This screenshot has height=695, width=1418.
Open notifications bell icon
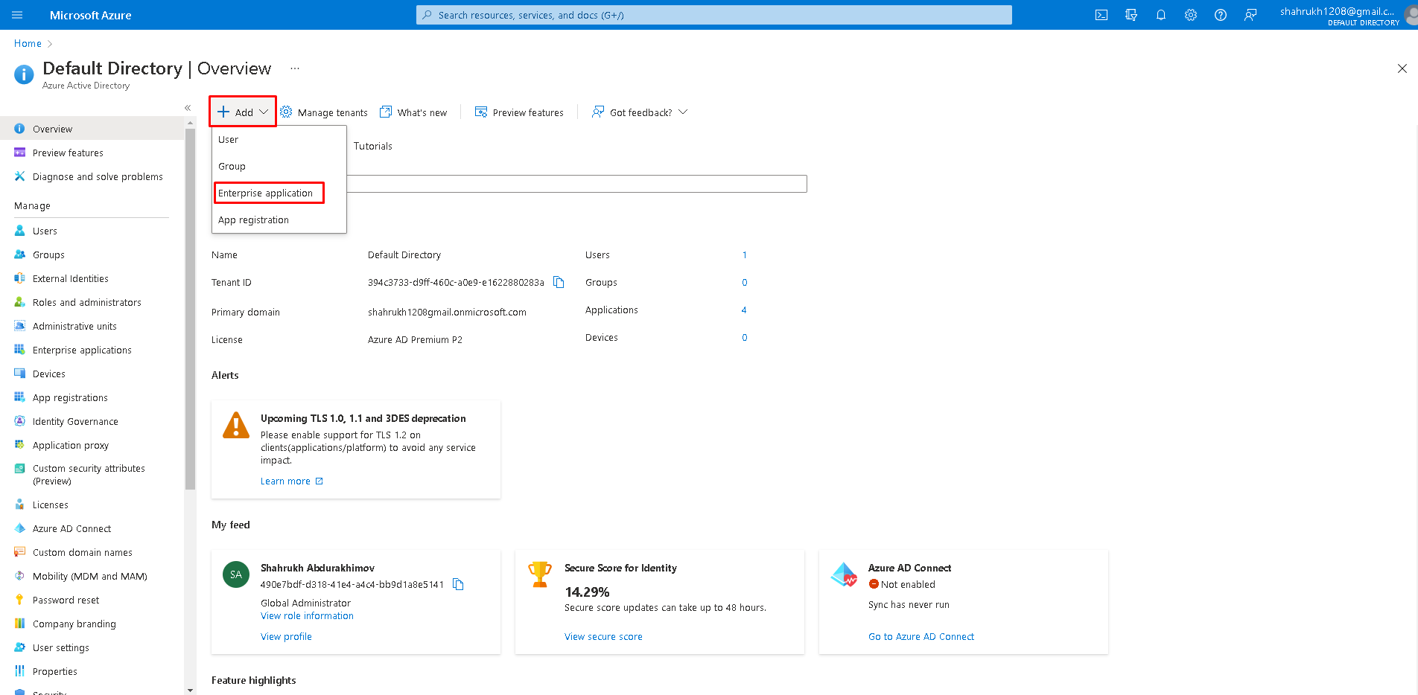(x=1161, y=15)
